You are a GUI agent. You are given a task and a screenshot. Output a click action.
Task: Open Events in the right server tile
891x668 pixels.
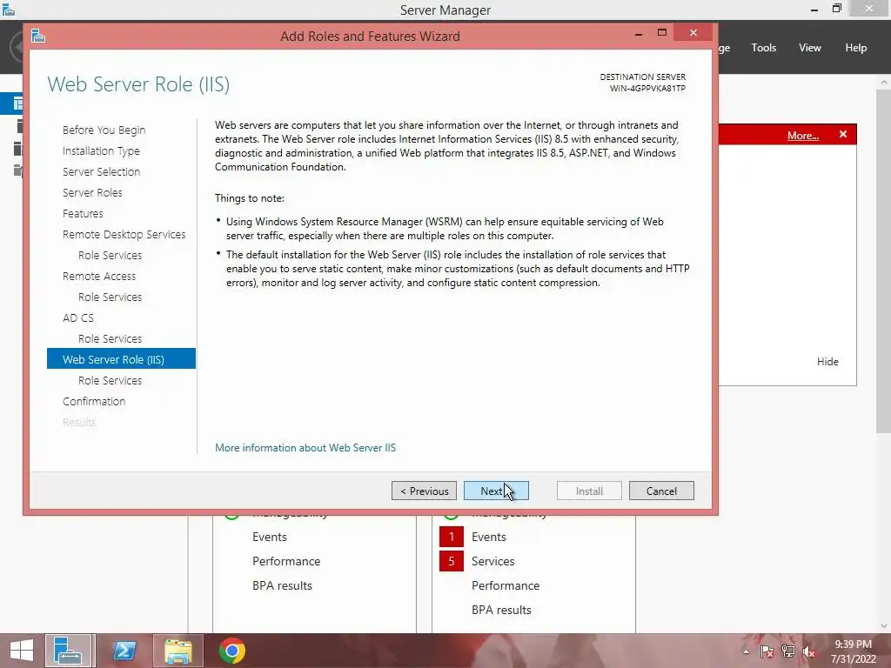[489, 537]
